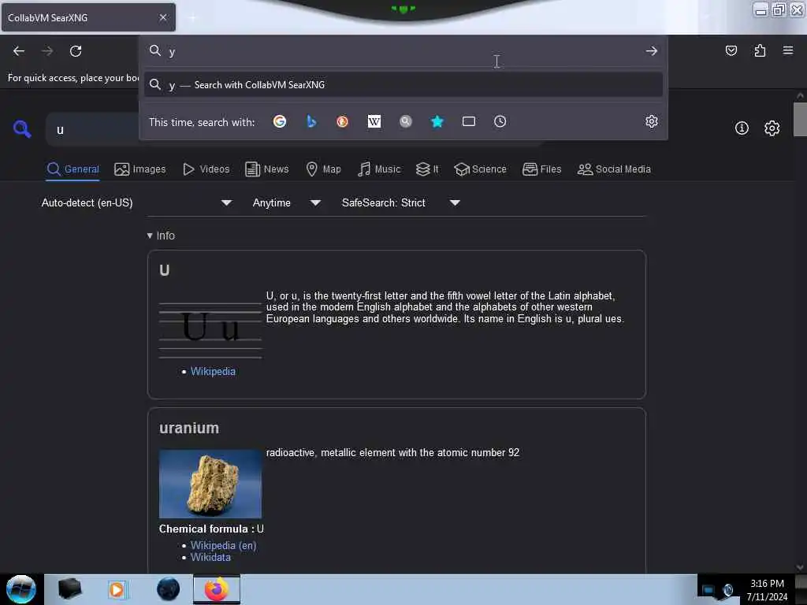
Task: Open the Wikidata link under uranium
Action: (210, 557)
